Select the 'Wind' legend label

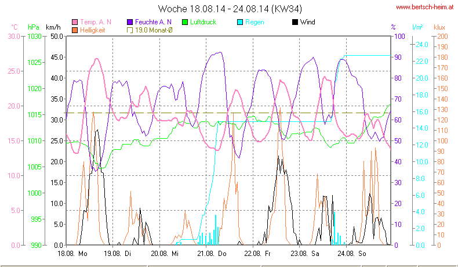[308, 22]
